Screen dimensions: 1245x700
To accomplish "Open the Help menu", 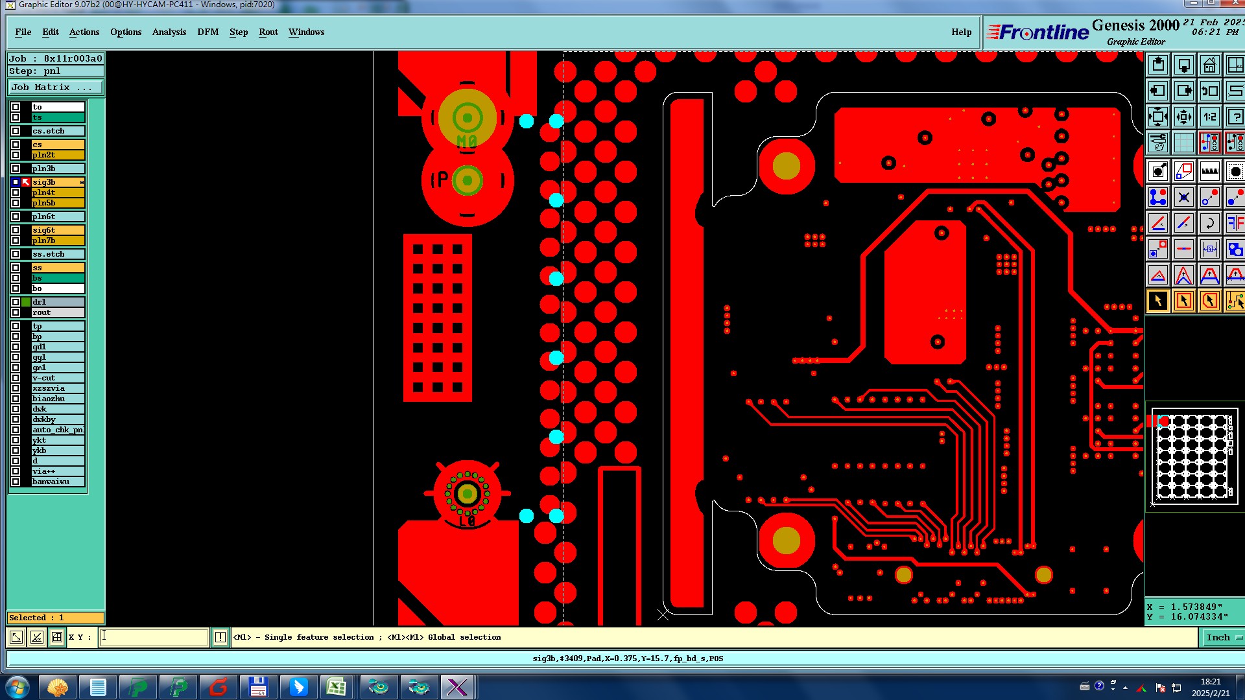I will pyautogui.click(x=962, y=32).
